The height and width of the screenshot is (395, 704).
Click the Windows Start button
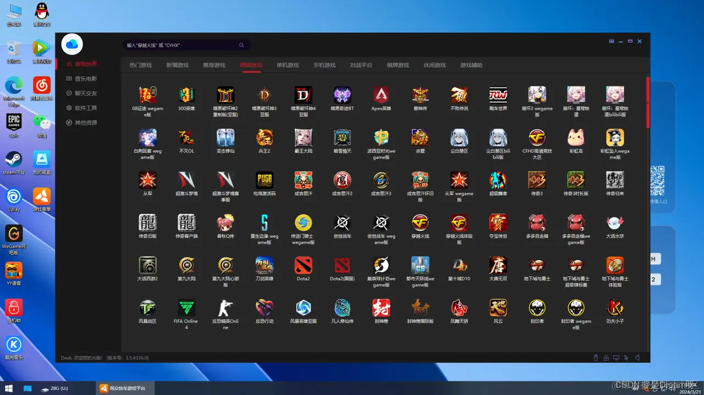[9, 388]
